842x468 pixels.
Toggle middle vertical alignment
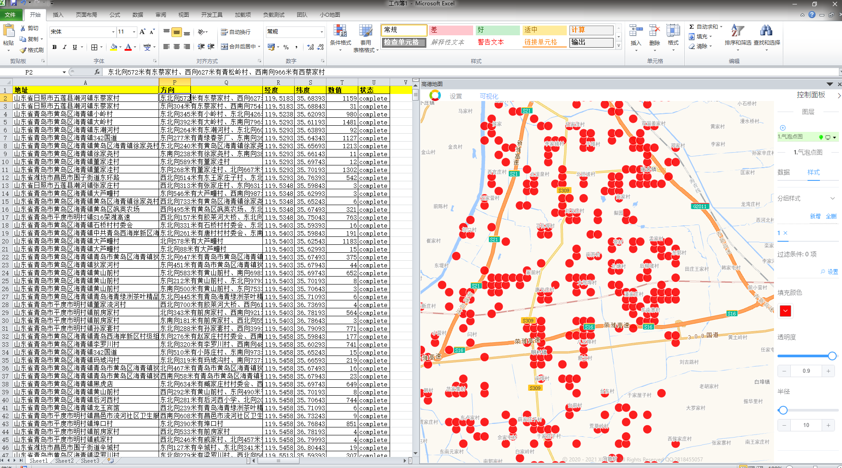tap(177, 32)
